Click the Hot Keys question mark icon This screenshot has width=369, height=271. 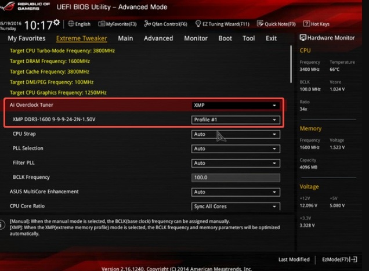[x=306, y=24]
